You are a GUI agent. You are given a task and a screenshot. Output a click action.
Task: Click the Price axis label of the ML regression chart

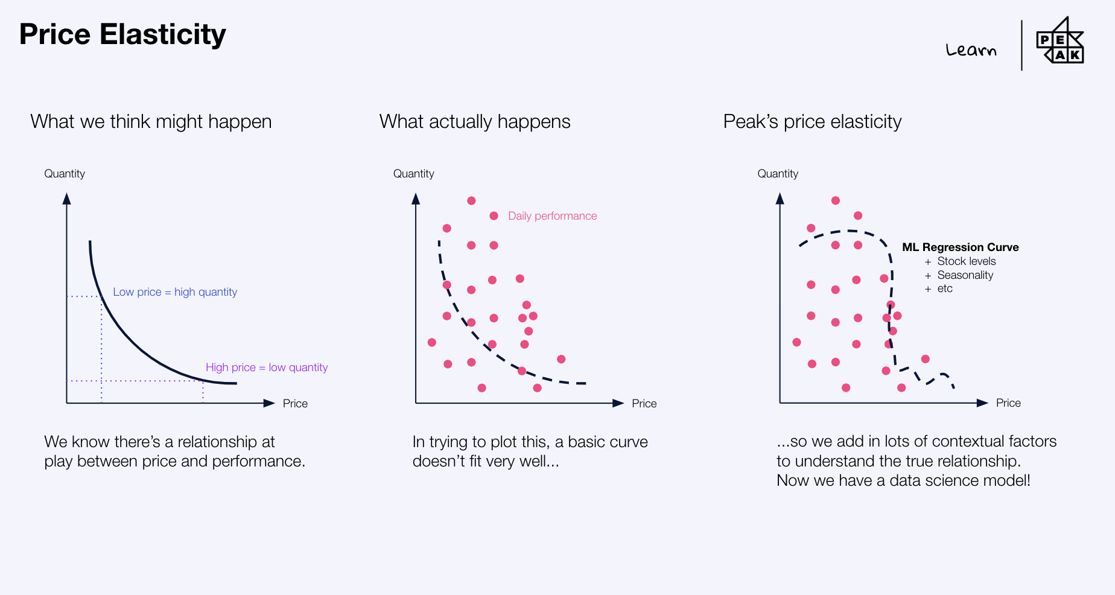[x=1008, y=403]
